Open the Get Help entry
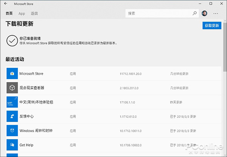Image resolution: width=227 pixels, height=157 pixels. pos(114,145)
